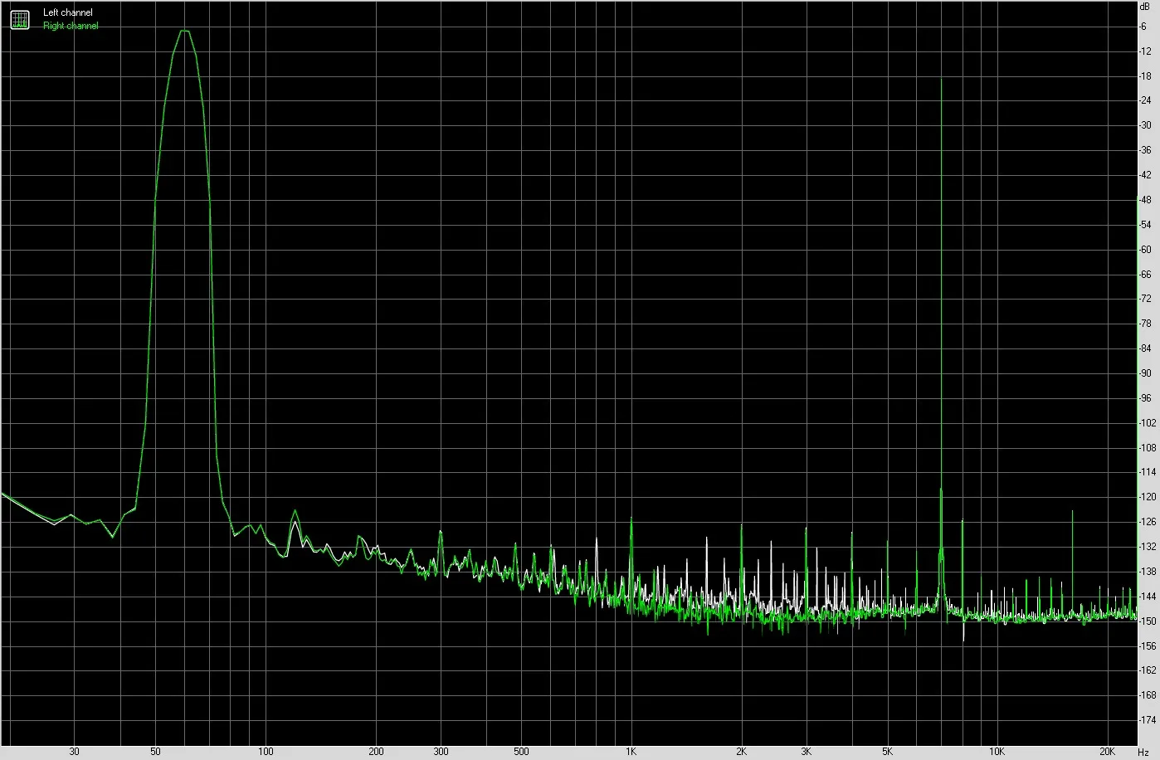The image size is (1160, 760).
Task: Click the "-132" dB axis value
Action: click(x=1148, y=547)
